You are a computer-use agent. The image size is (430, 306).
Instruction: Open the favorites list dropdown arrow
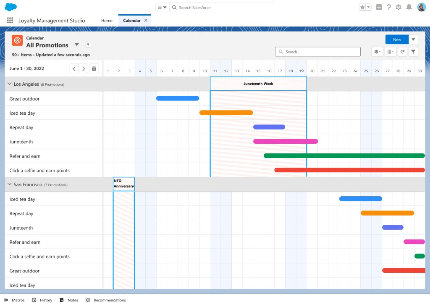pos(369,8)
